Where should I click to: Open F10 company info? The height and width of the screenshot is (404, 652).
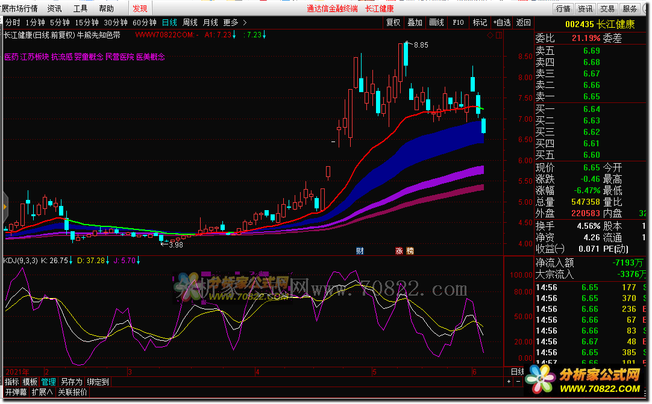[458, 22]
